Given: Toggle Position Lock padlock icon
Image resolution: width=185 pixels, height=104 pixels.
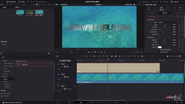Looking at the screenshot, I should [x=119, y=56].
